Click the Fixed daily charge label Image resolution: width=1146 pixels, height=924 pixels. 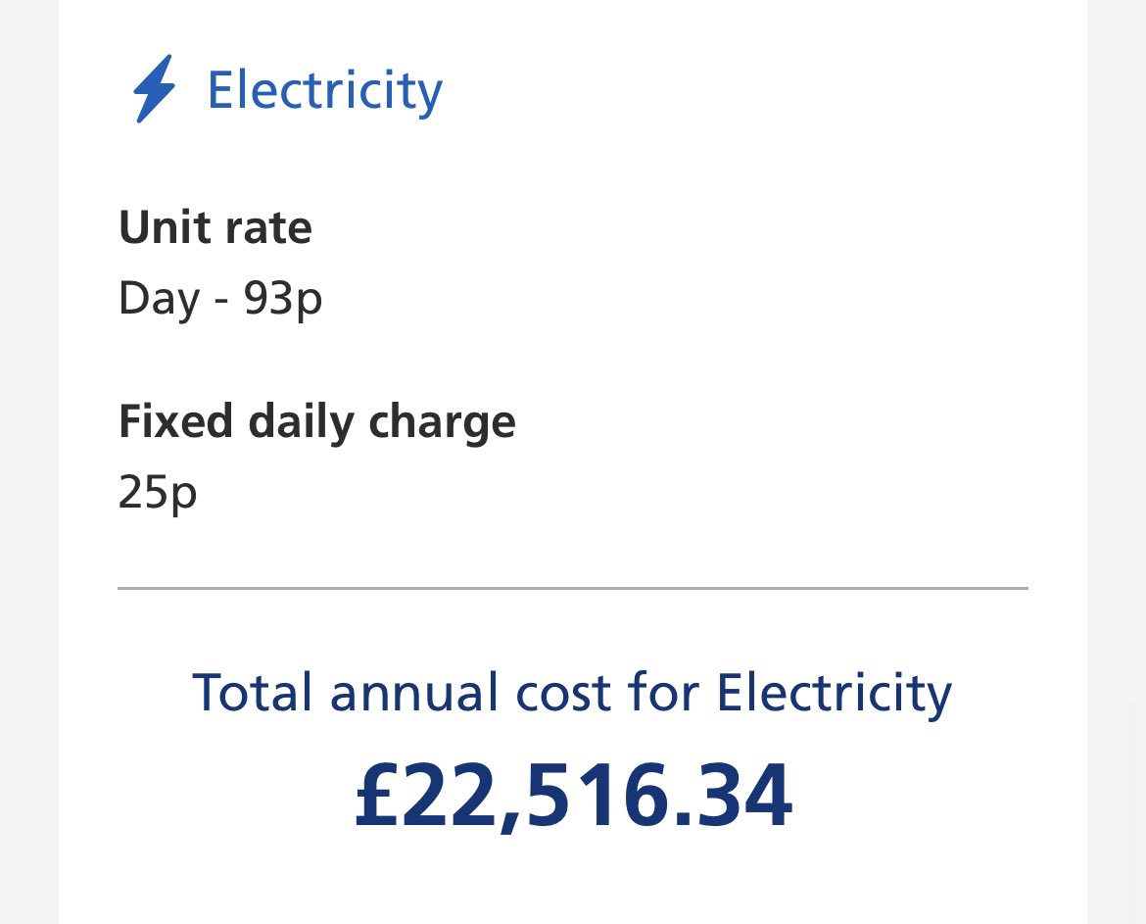click(317, 422)
